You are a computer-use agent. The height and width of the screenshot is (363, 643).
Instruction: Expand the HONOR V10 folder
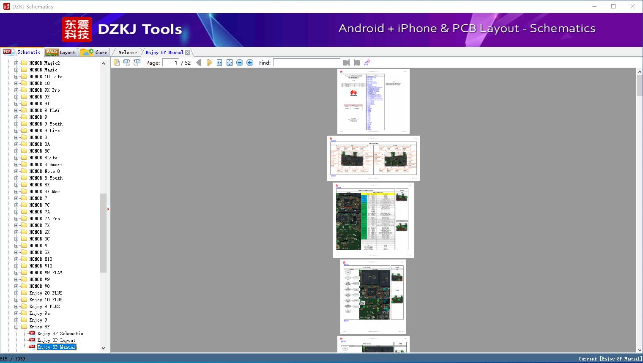(16, 266)
